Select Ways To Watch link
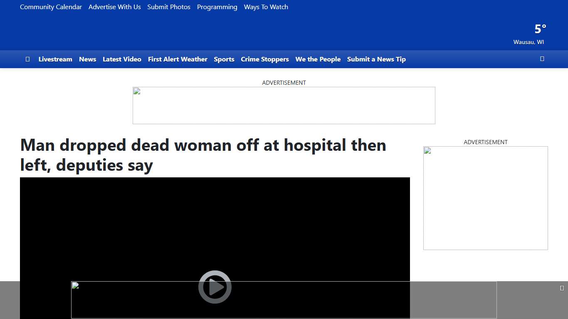The image size is (568, 319). [x=266, y=7]
